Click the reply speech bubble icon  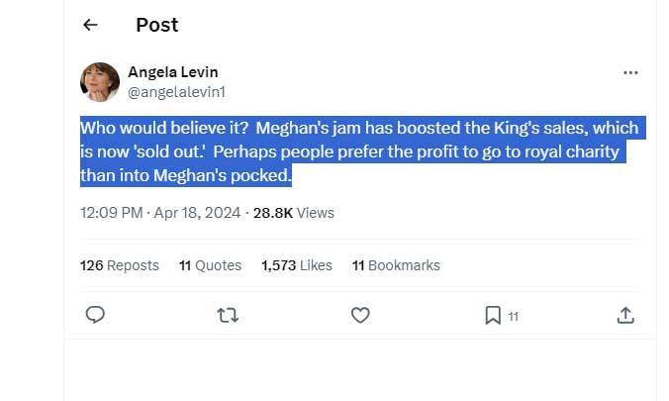coord(95,315)
